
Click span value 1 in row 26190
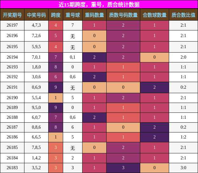tap(56, 98)
